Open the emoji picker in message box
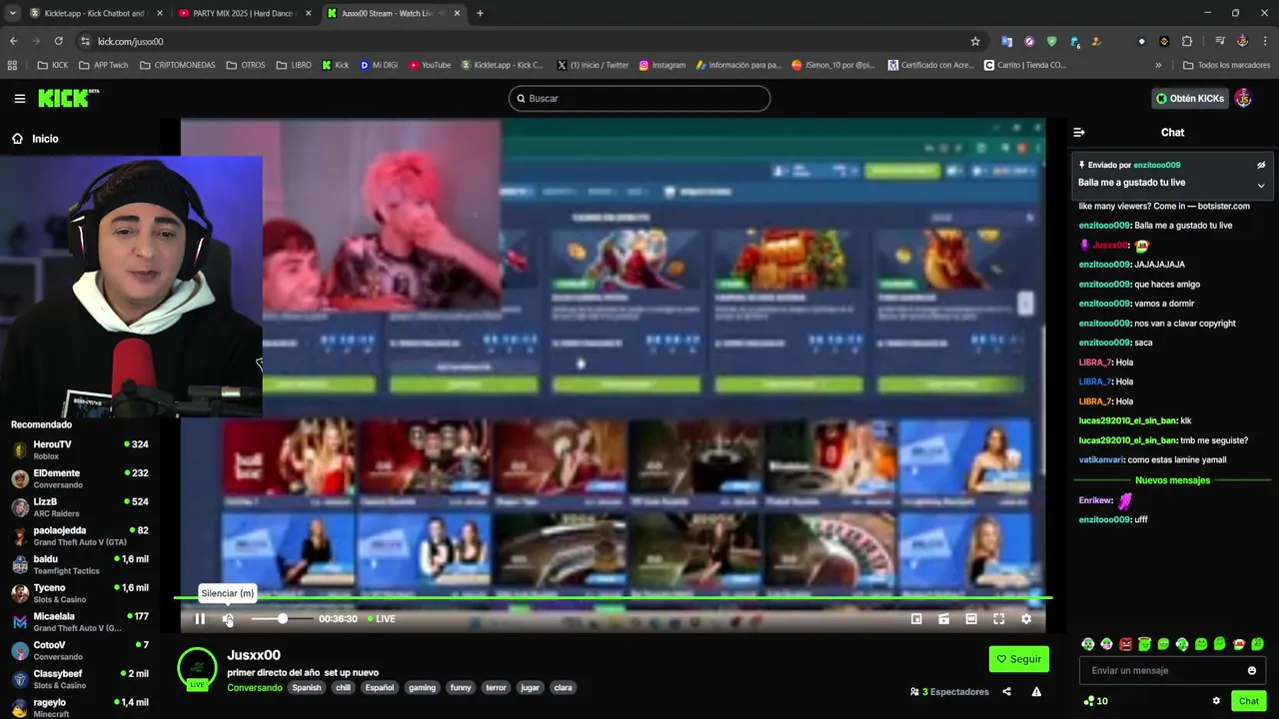Viewport: 1279px width, 719px height. point(1252,670)
